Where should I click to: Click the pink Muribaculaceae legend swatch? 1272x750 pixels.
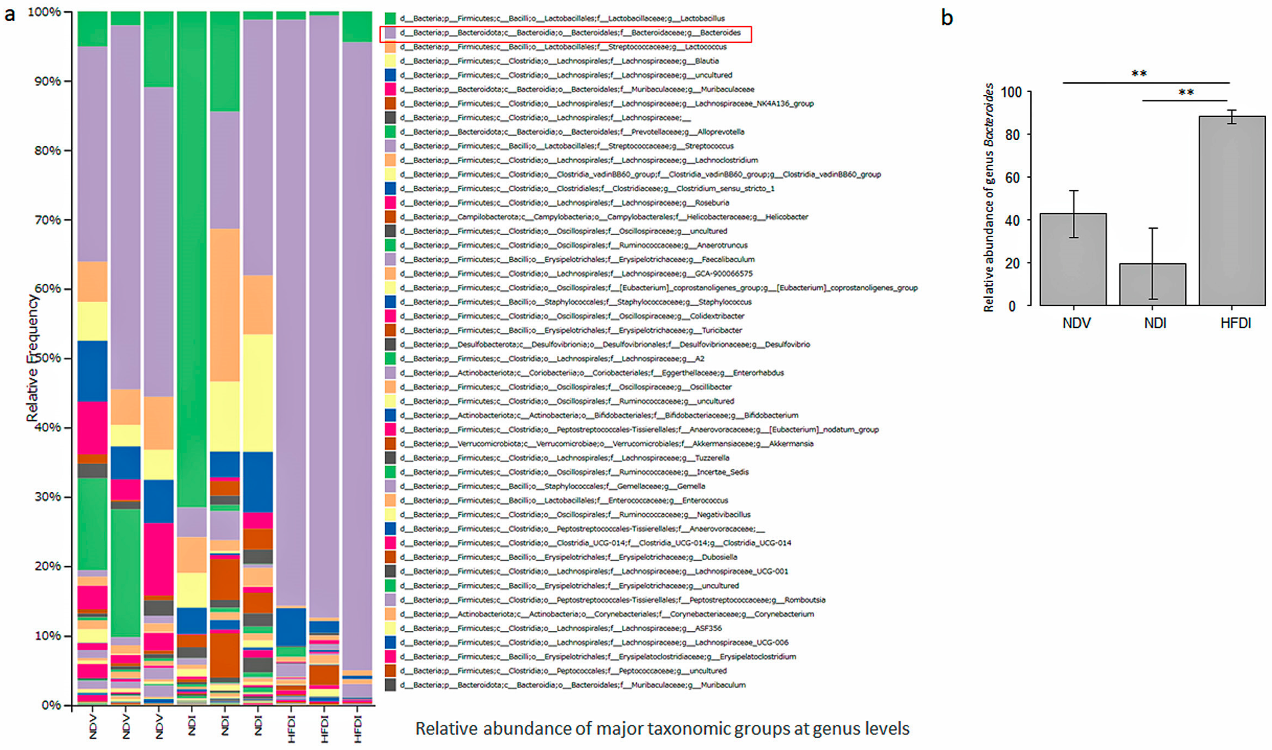(390, 89)
